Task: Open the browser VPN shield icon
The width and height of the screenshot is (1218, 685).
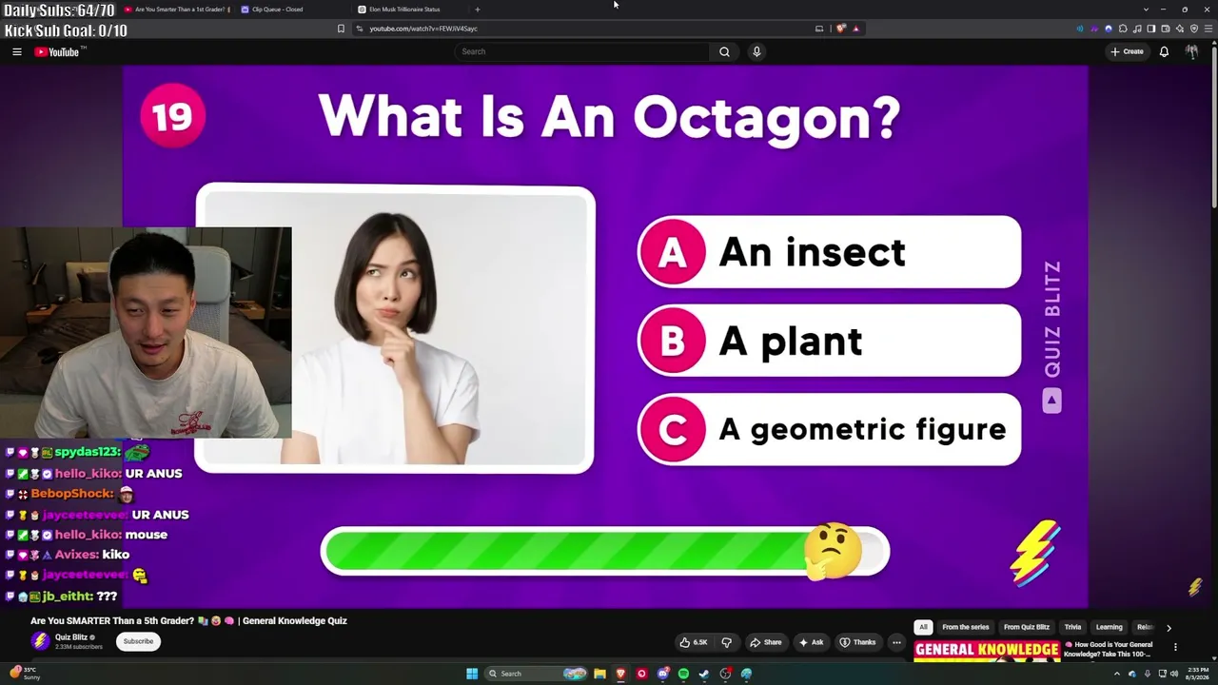Action: 1194,29
